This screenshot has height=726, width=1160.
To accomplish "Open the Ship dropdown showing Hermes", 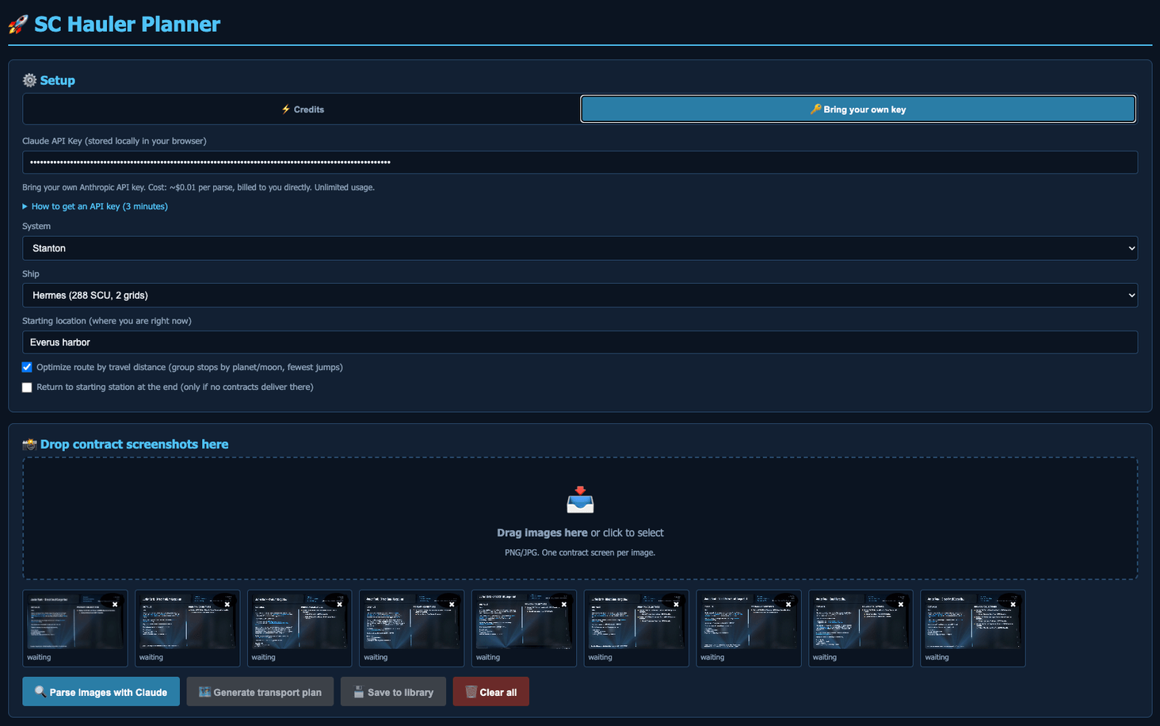I will (580, 295).
